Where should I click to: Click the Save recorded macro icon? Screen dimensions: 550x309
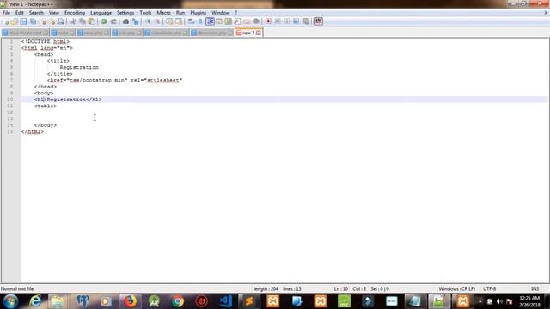click(306, 21)
